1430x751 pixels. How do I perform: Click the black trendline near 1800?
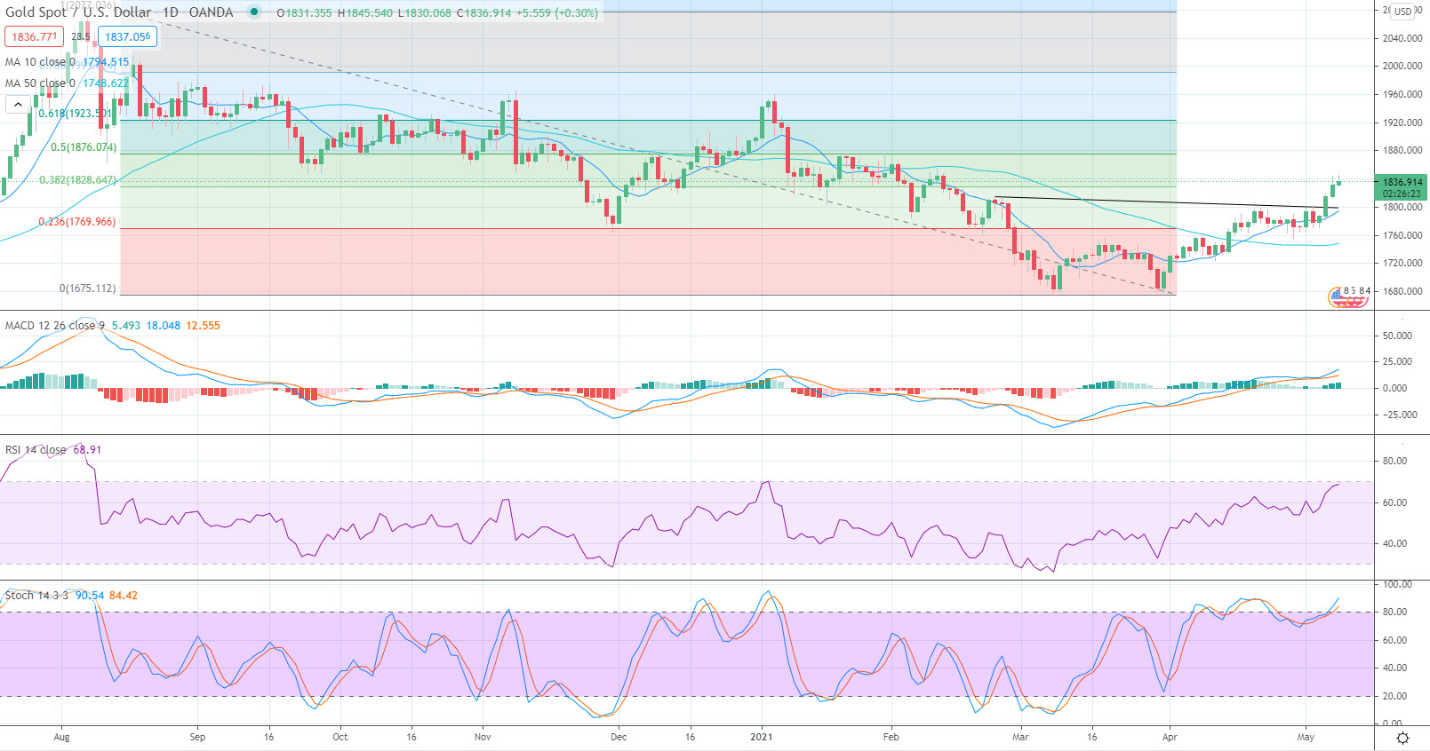click(x=1155, y=202)
